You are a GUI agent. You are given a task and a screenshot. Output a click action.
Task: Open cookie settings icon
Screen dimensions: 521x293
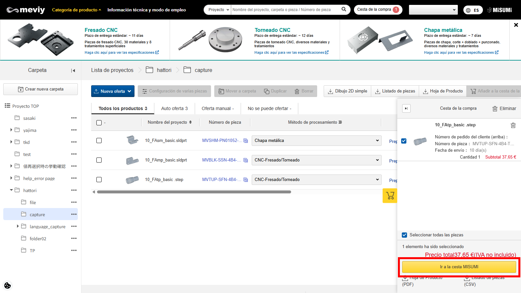[7, 286]
